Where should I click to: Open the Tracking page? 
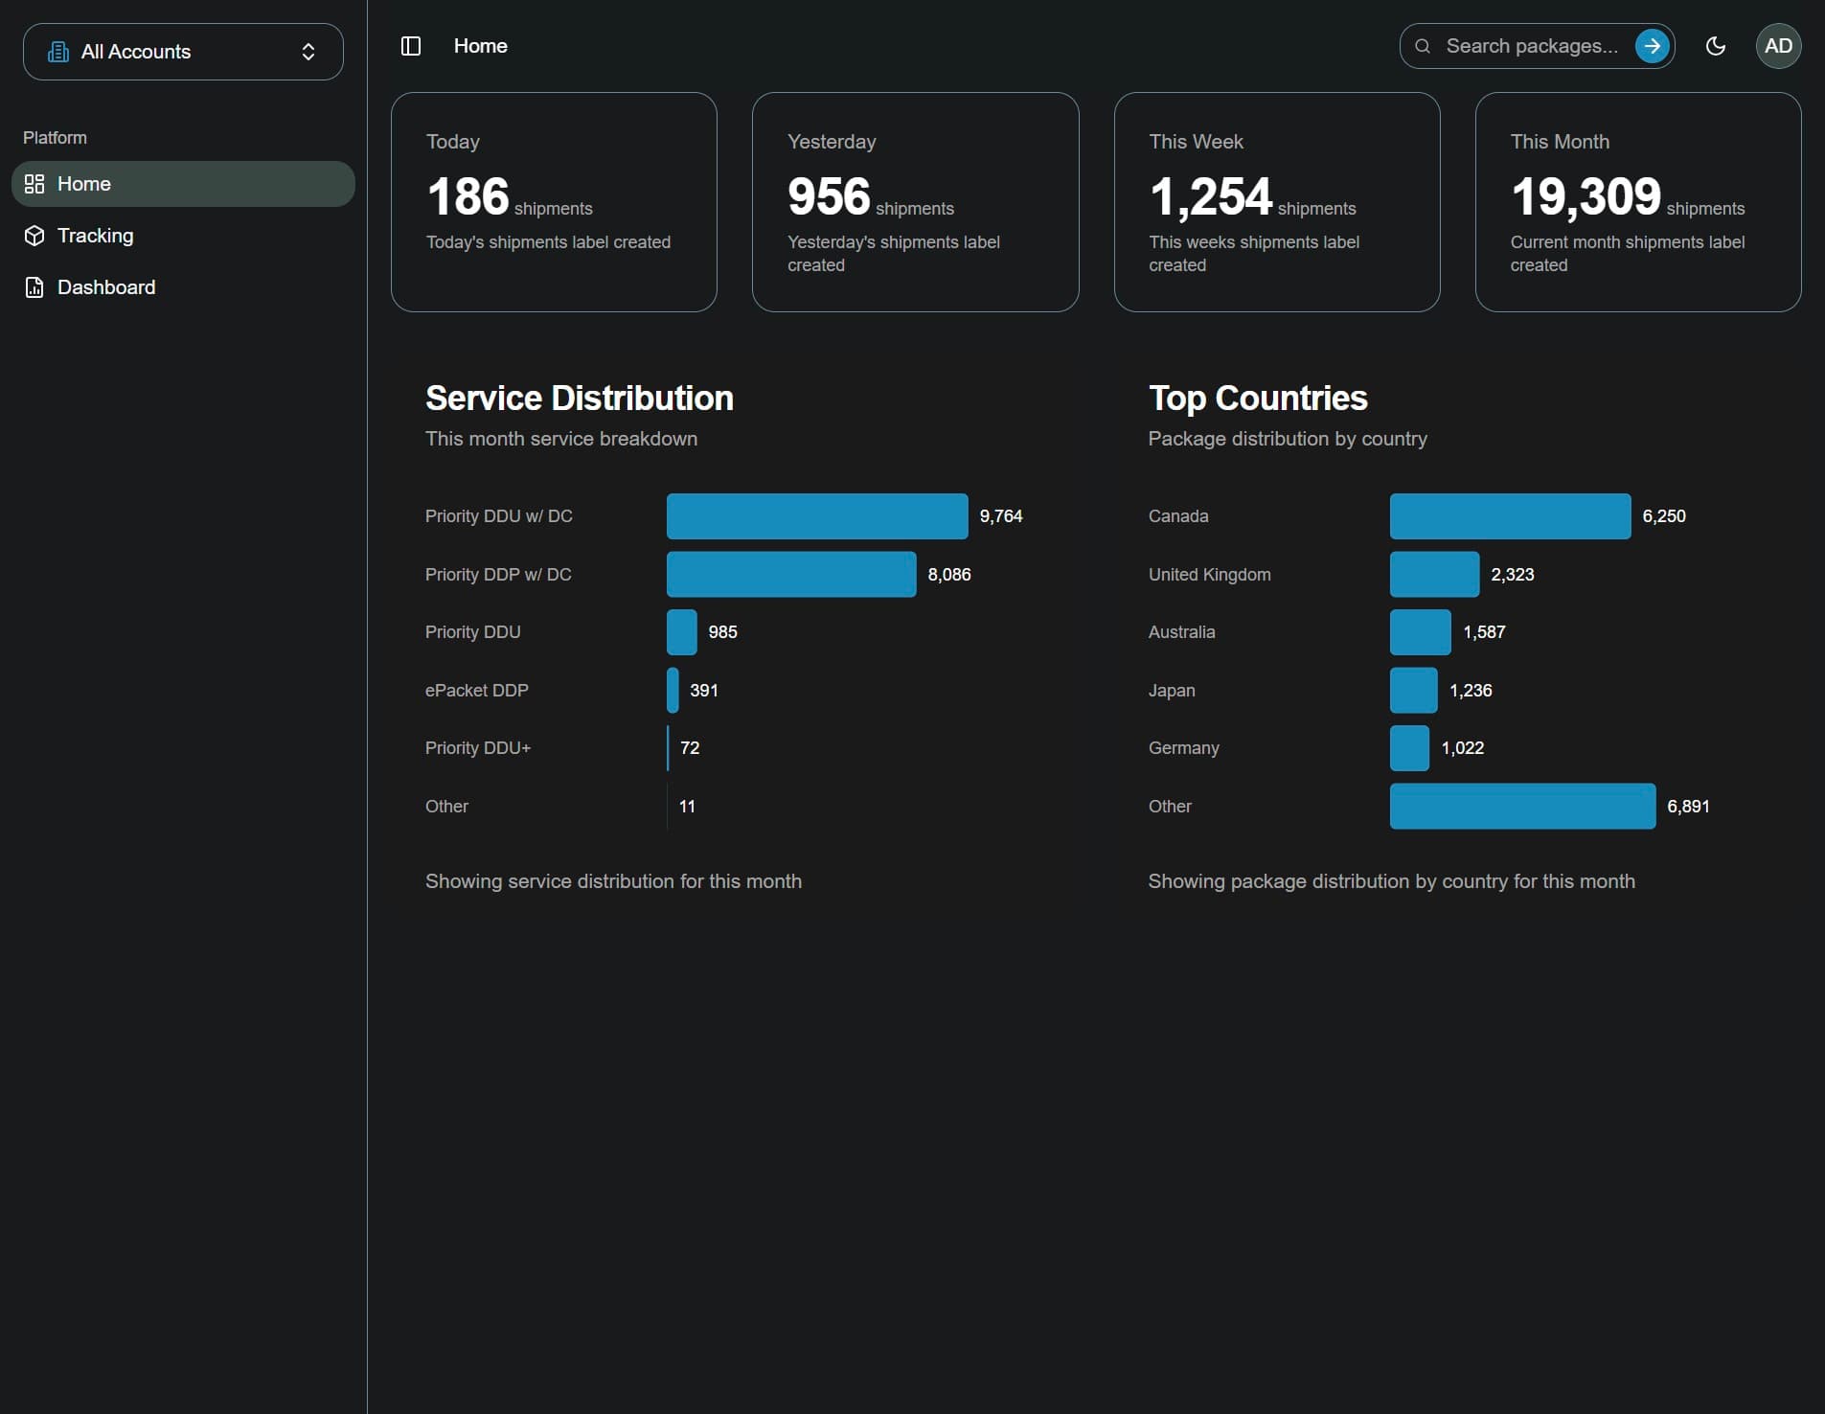tap(183, 236)
